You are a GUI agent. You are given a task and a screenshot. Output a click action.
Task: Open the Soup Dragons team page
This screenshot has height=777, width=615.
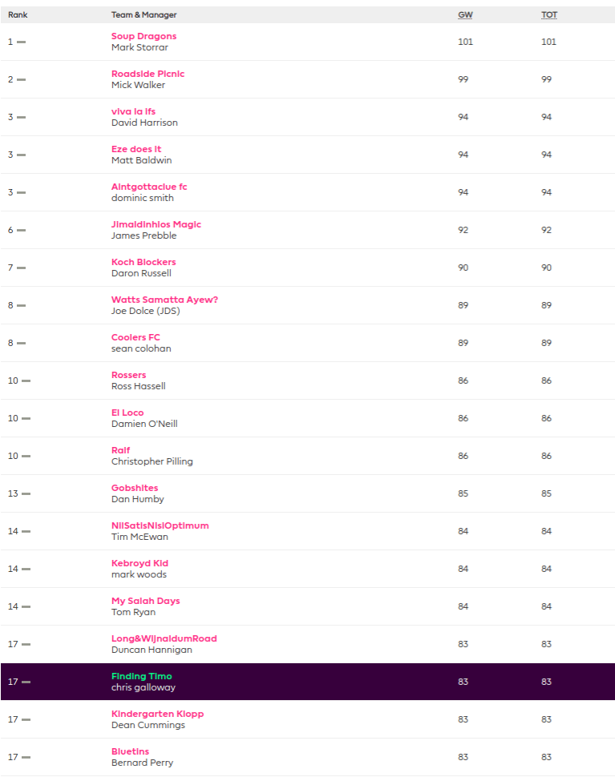pyautogui.click(x=144, y=36)
